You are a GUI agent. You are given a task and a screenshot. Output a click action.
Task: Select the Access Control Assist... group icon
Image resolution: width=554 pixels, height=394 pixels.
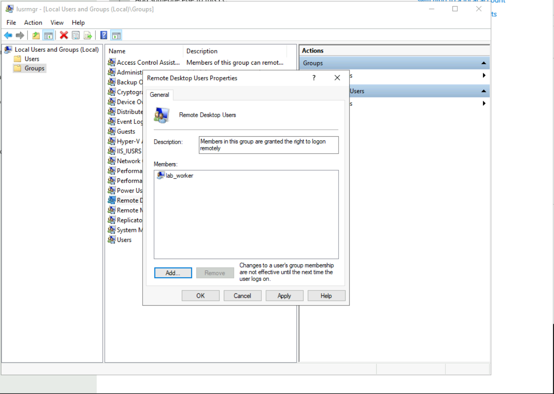click(111, 62)
